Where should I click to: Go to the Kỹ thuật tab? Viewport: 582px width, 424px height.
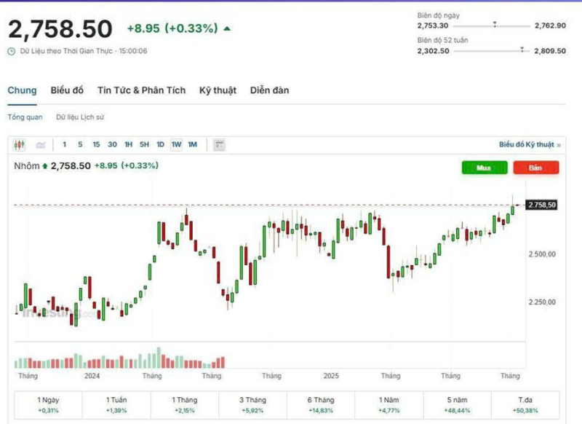point(218,90)
